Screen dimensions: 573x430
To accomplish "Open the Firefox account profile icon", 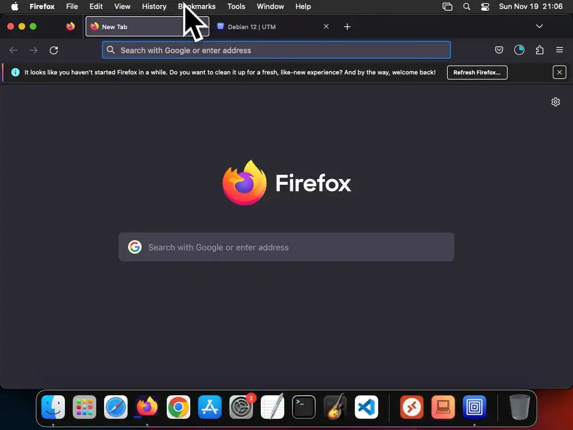I will click(519, 50).
